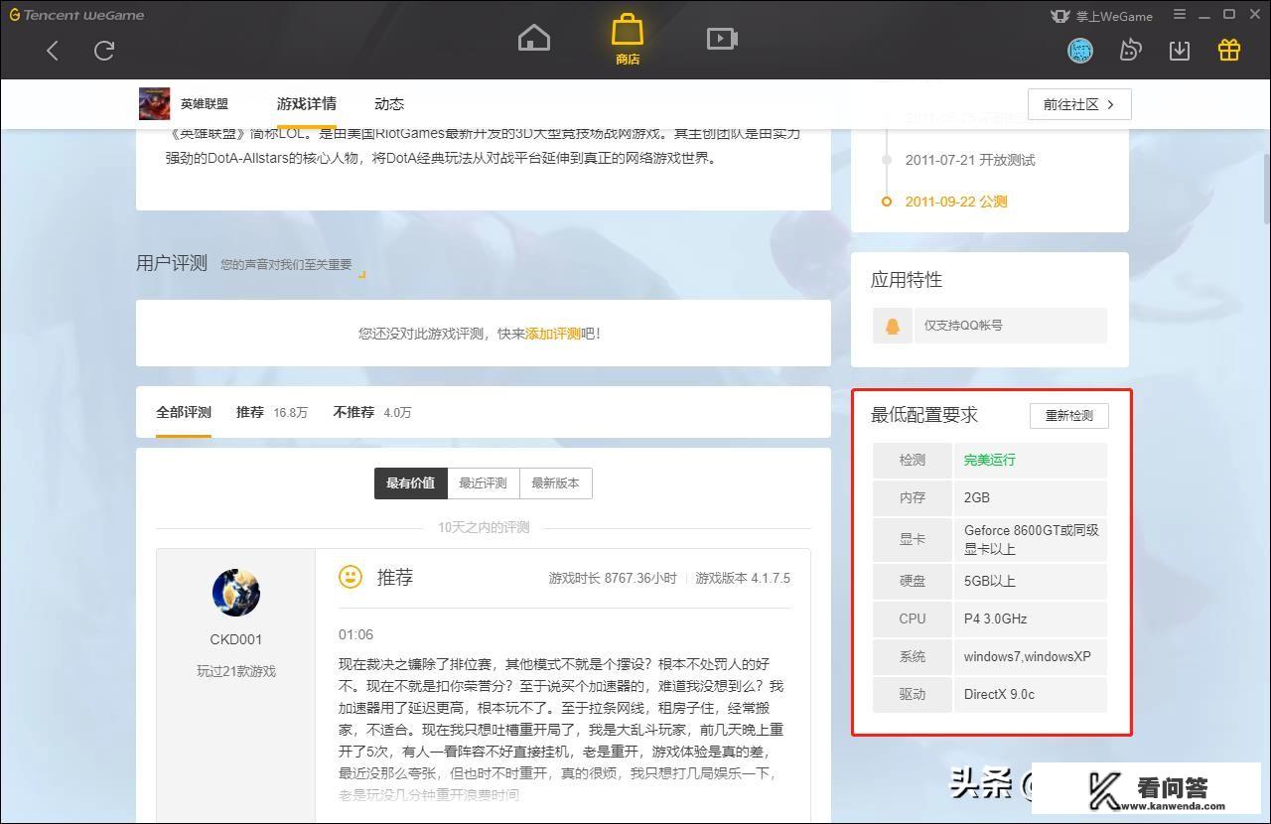Viewport: 1271px width, 824px height.
Task: Choose the 最有价值 sort option
Action: 411,483
